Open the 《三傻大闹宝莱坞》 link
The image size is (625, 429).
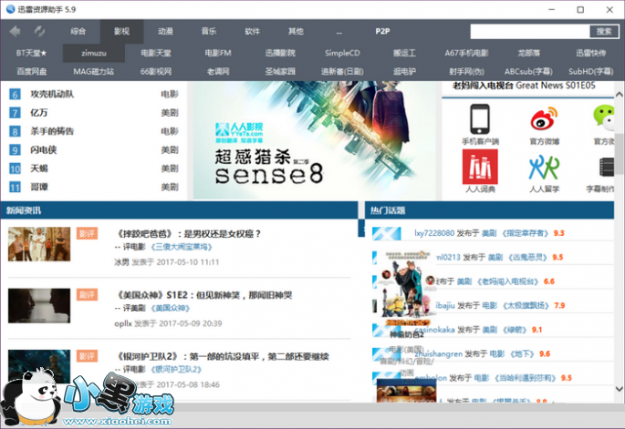click(182, 246)
